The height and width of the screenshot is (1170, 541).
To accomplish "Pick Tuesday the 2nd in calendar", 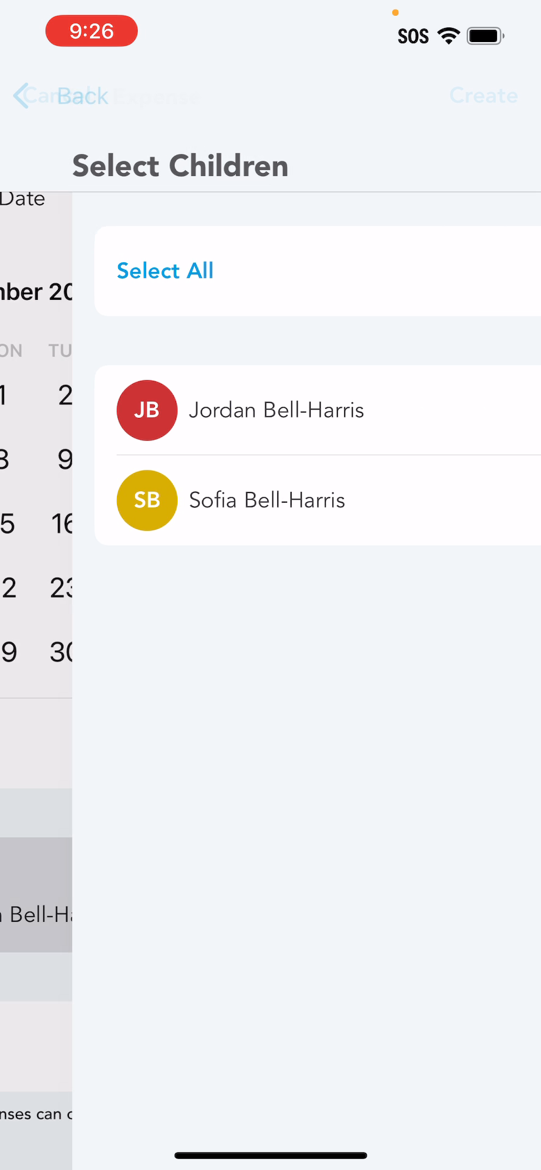I will 65,395.
